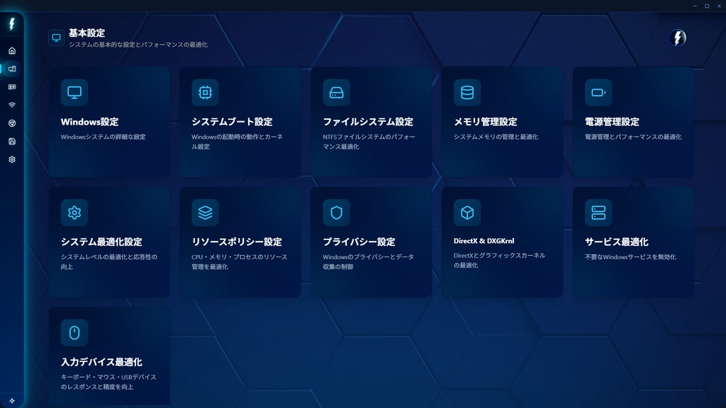Click description 不要なWindowsサービスを無効化
This screenshot has width=726, height=408.
click(630, 257)
